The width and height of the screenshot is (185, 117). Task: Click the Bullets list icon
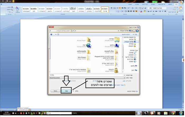tap(136, 8)
